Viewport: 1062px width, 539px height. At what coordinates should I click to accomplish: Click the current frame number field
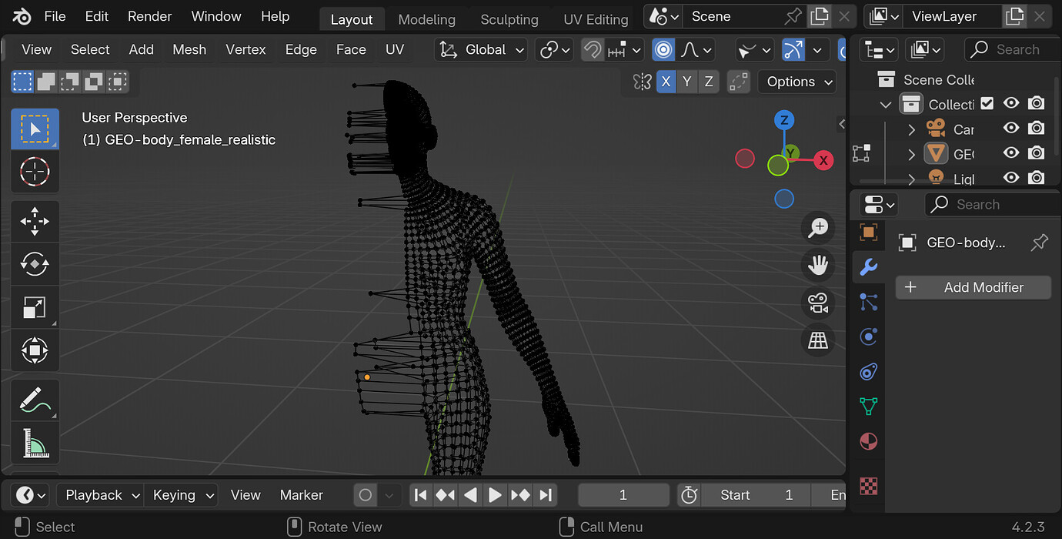pyautogui.click(x=623, y=495)
